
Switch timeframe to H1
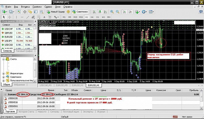click(86, 17)
